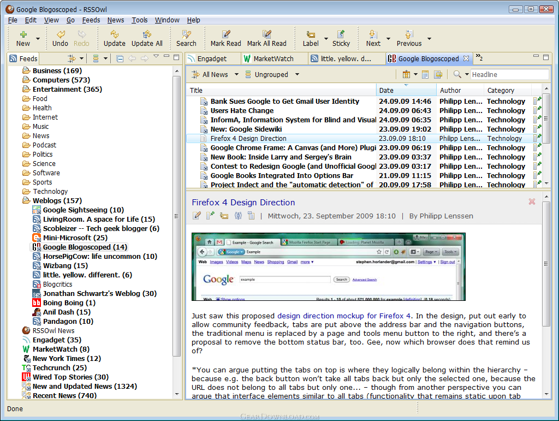559x421 pixels.
Task: Toggle sticky icon under the article title
Action: point(210,215)
